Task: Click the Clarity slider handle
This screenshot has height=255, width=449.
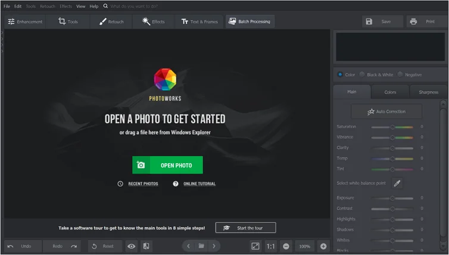Action: (x=392, y=148)
